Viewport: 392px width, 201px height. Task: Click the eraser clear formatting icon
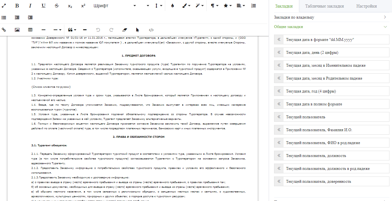(x=124, y=30)
